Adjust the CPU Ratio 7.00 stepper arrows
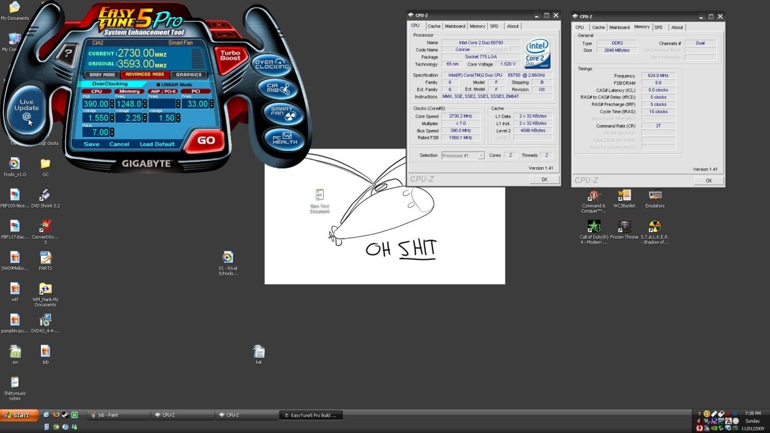 pos(112,132)
